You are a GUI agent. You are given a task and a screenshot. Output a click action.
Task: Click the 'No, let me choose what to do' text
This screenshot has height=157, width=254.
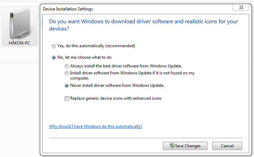click(84, 57)
